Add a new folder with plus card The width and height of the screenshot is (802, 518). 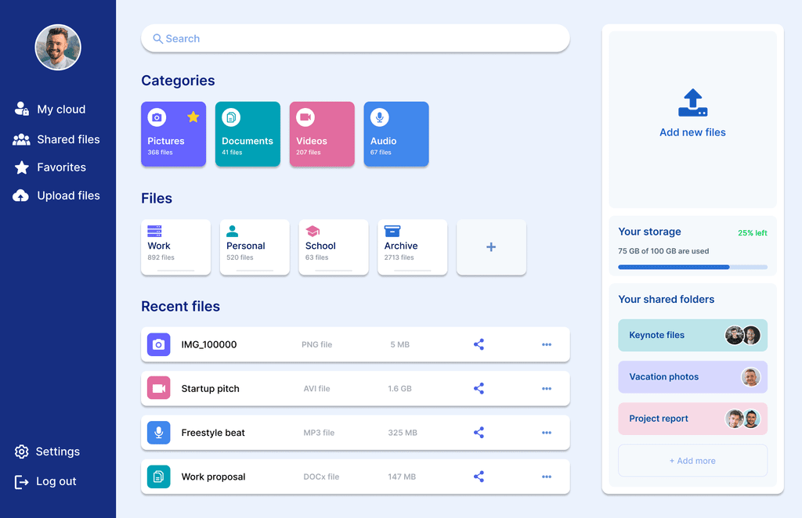pyautogui.click(x=491, y=247)
